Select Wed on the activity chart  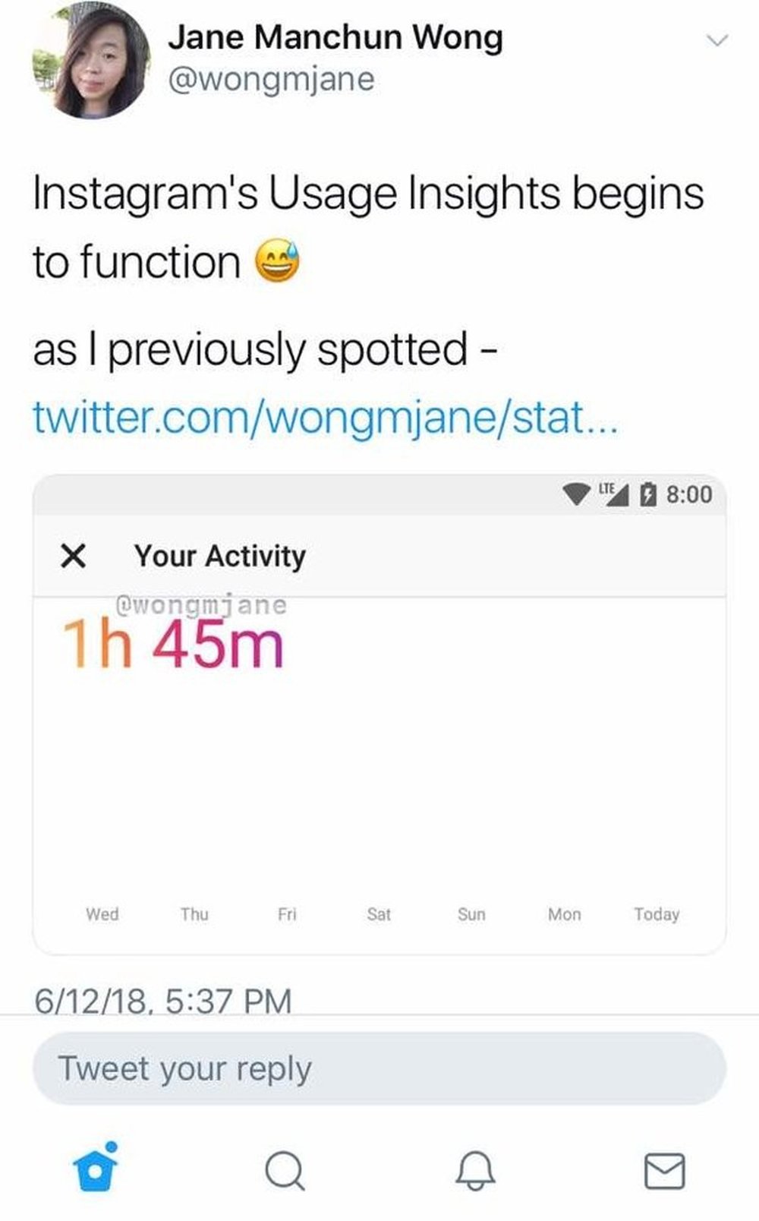coord(102,914)
